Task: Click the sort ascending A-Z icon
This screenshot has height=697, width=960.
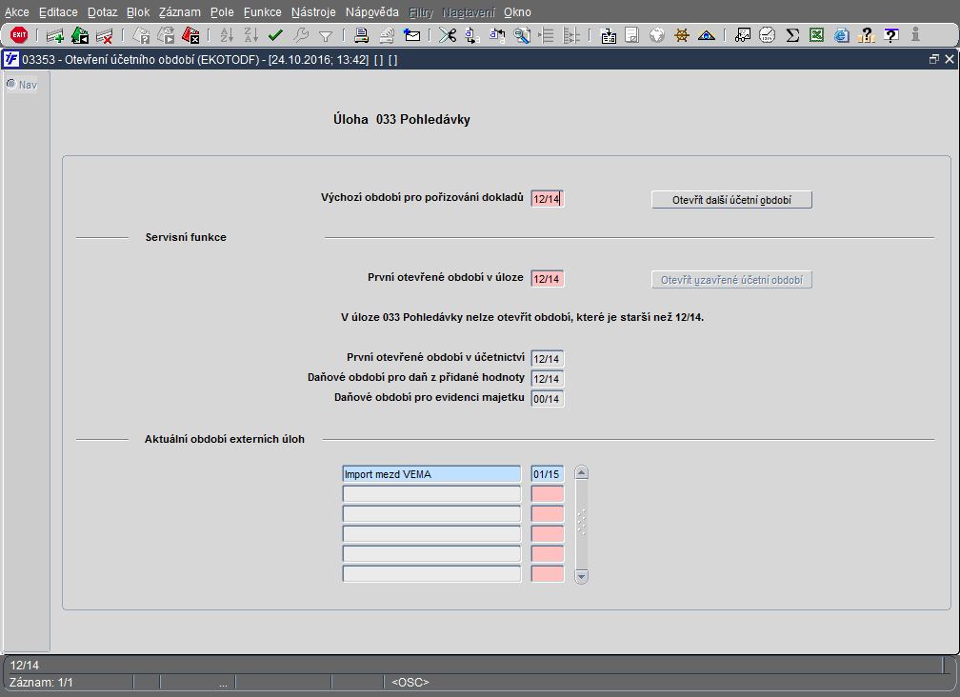Action: coord(227,35)
